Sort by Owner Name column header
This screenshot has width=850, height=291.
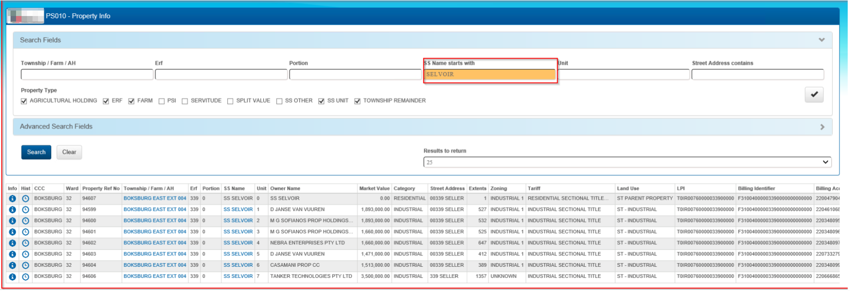pos(285,189)
